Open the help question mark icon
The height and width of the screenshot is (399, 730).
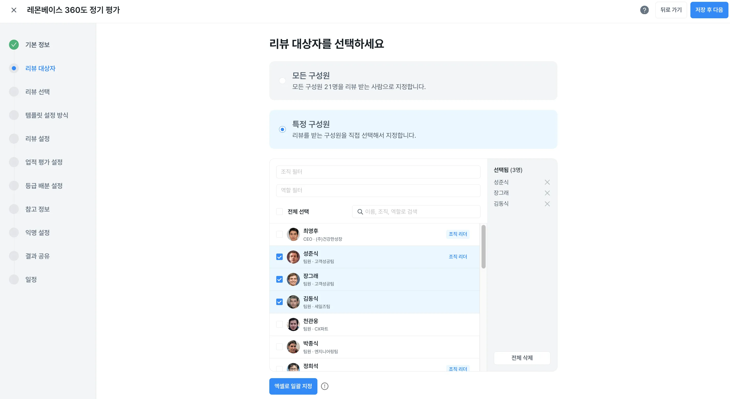pyautogui.click(x=644, y=10)
